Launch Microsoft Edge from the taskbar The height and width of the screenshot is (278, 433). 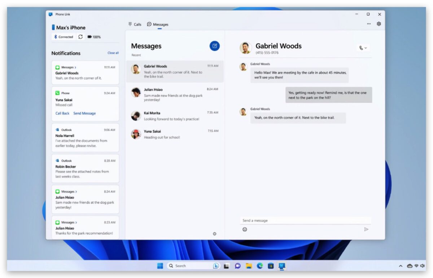(x=260, y=266)
